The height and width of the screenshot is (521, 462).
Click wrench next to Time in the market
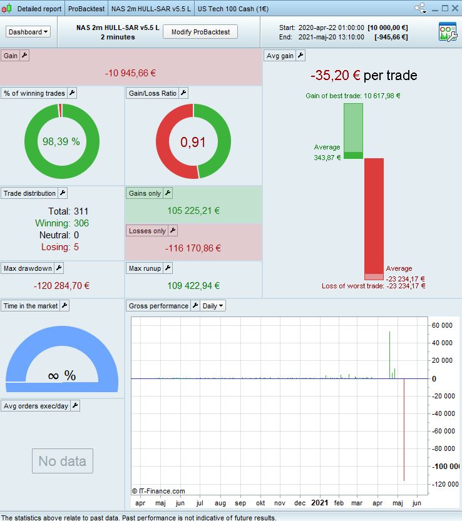[x=64, y=306]
